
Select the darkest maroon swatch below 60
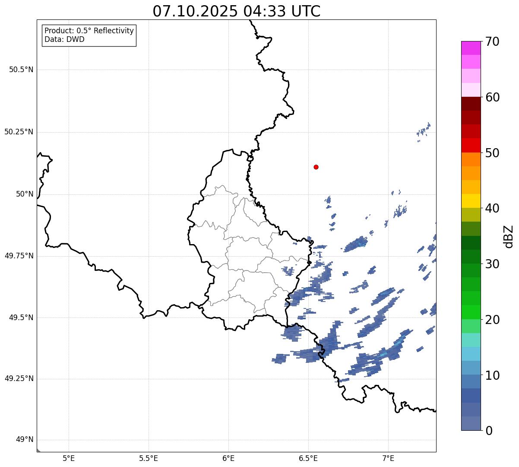(471, 104)
